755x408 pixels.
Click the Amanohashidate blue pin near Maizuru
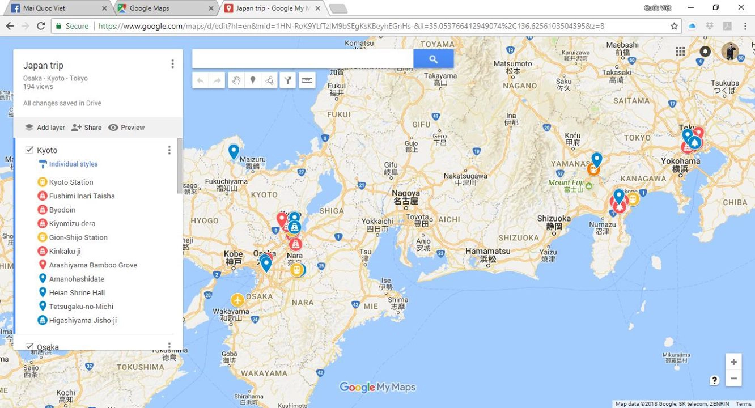pos(234,151)
